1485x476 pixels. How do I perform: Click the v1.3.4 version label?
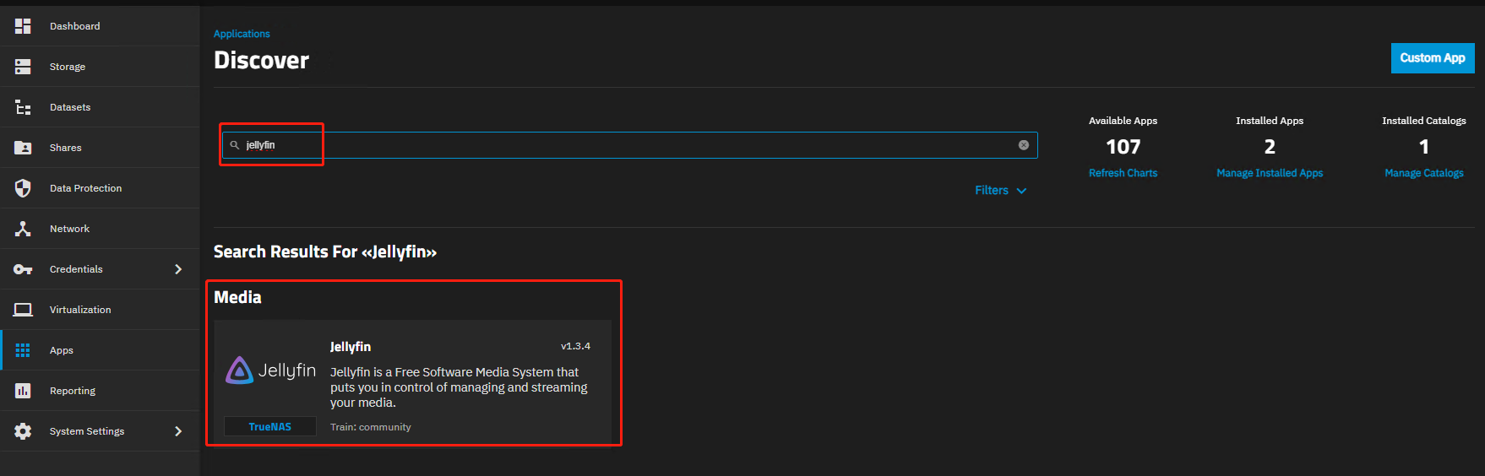point(576,346)
